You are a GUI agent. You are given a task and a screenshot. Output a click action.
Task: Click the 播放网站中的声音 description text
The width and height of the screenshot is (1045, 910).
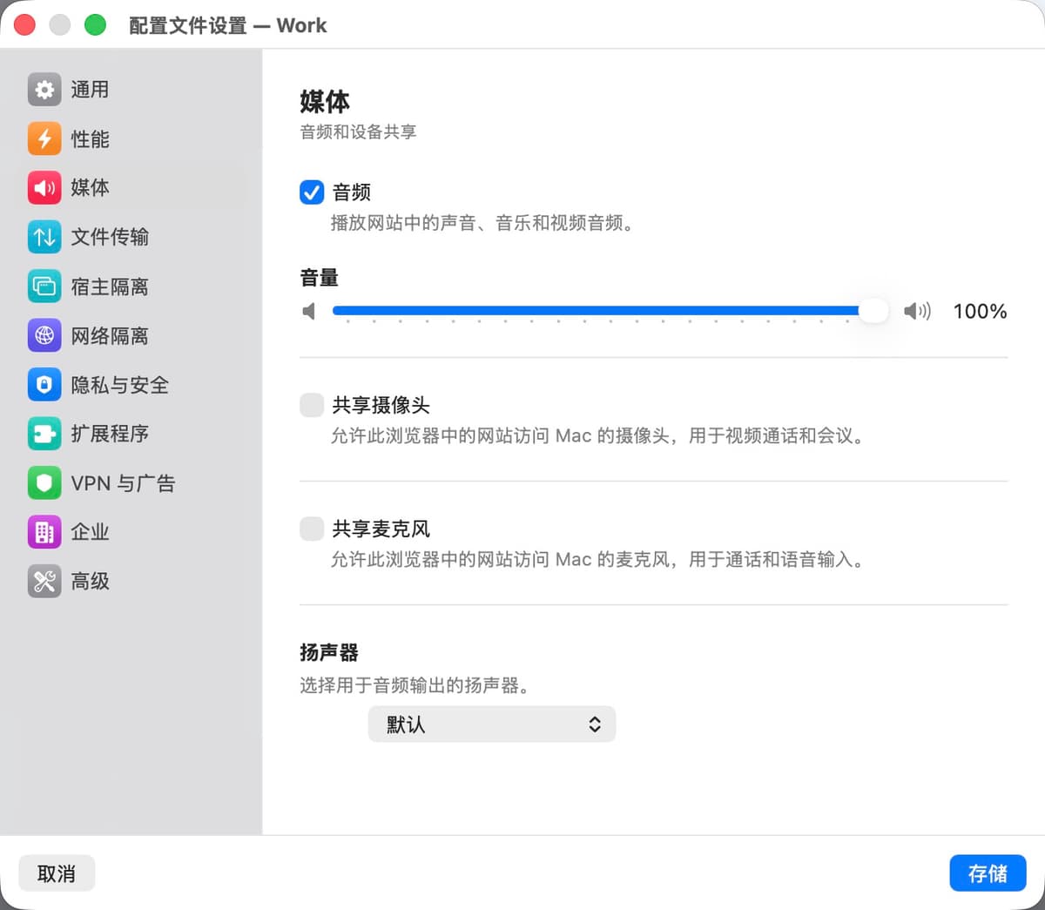click(482, 223)
